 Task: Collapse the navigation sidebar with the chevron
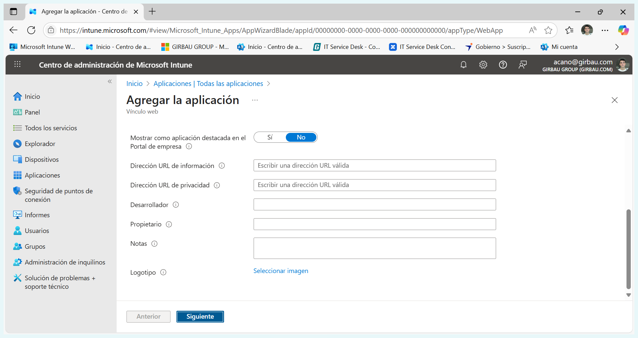coord(110,81)
